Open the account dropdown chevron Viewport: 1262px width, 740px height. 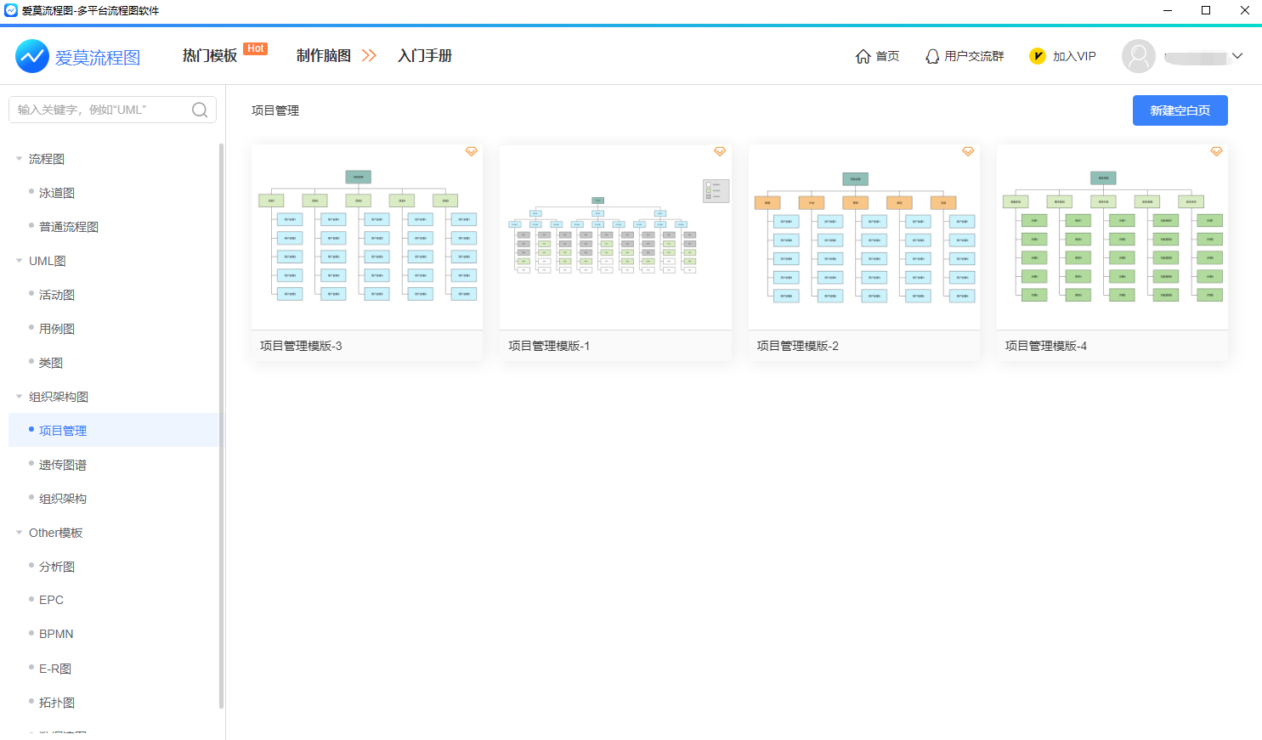1237,56
